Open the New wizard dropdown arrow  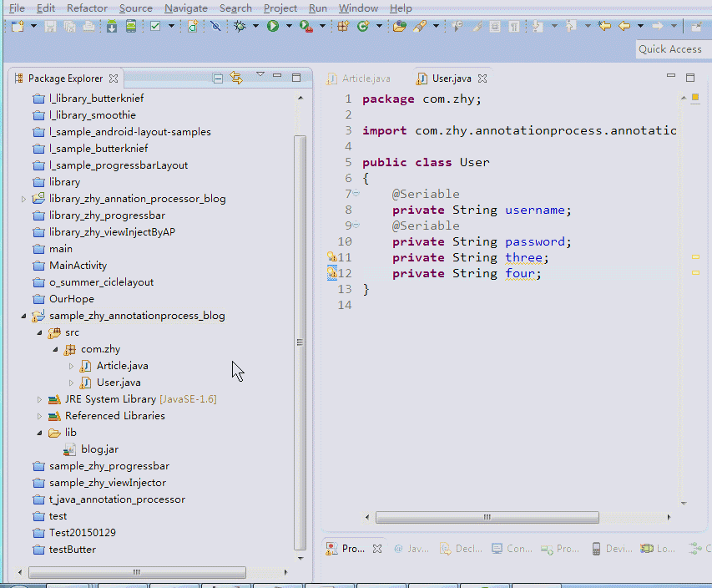pos(33,27)
